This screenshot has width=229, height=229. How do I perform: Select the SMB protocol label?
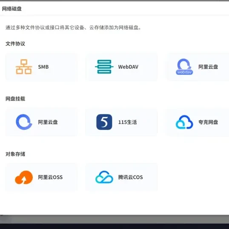point(43,67)
